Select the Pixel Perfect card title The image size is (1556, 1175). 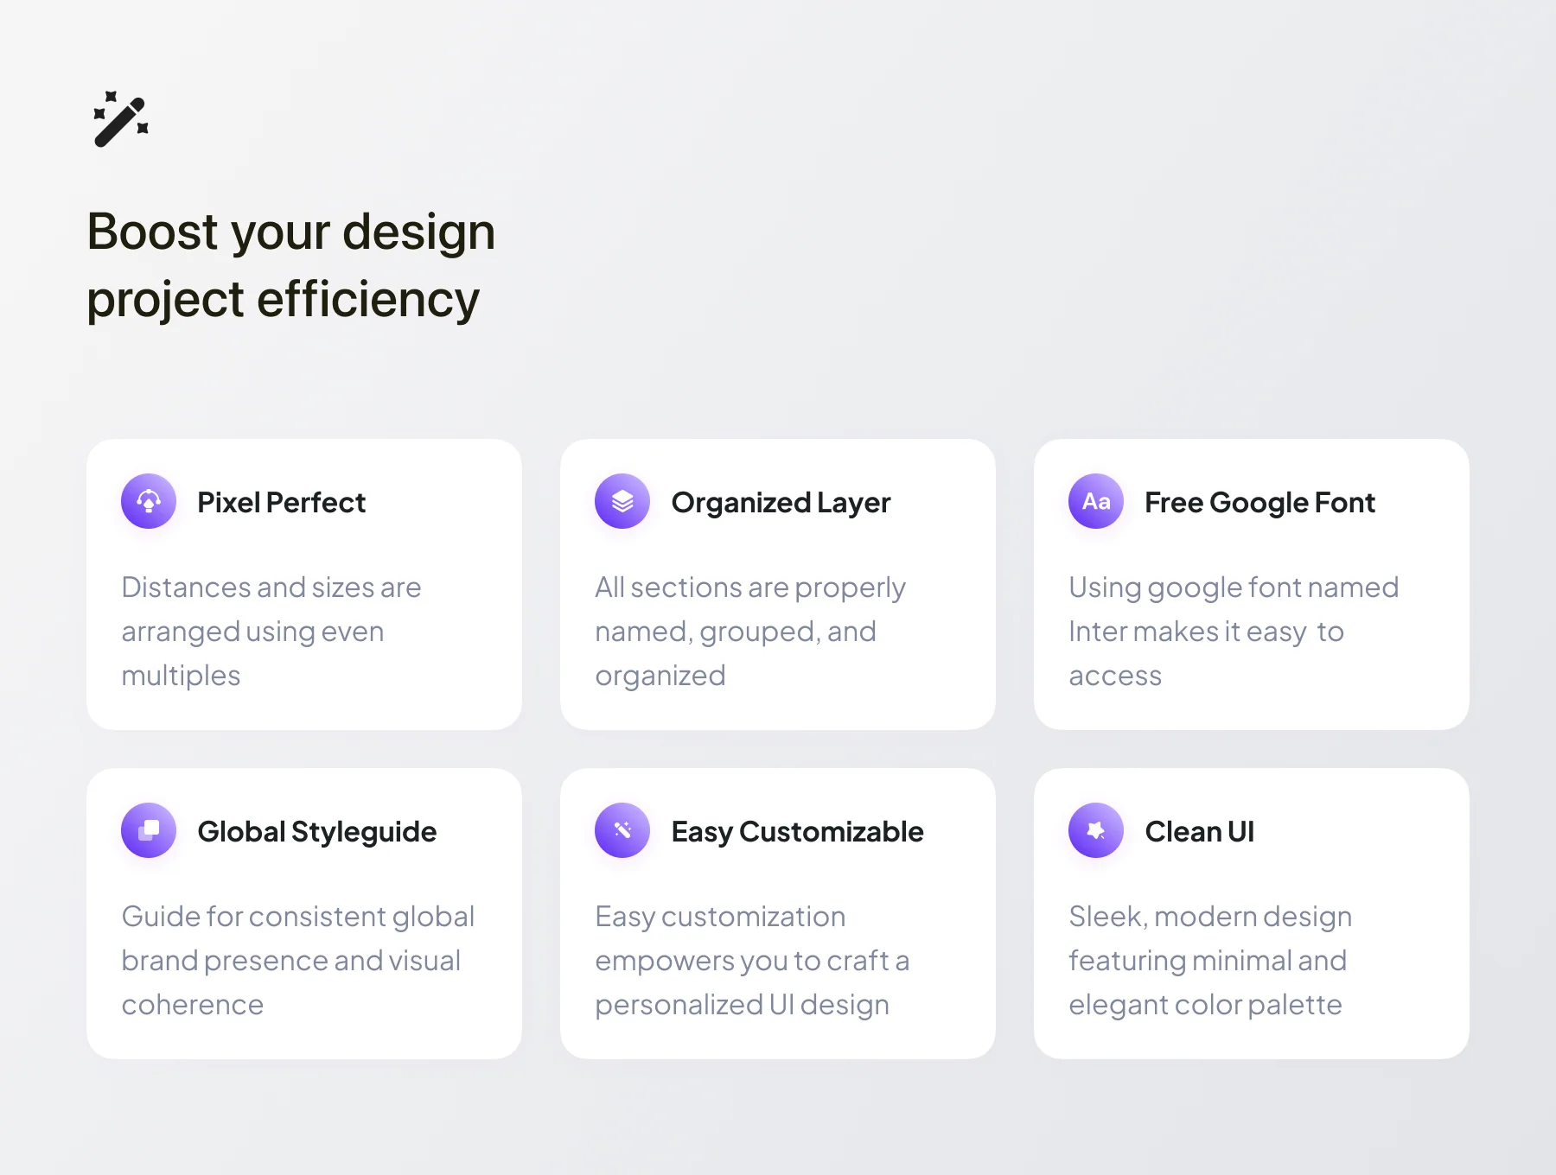pyautogui.click(x=282, y=502)
